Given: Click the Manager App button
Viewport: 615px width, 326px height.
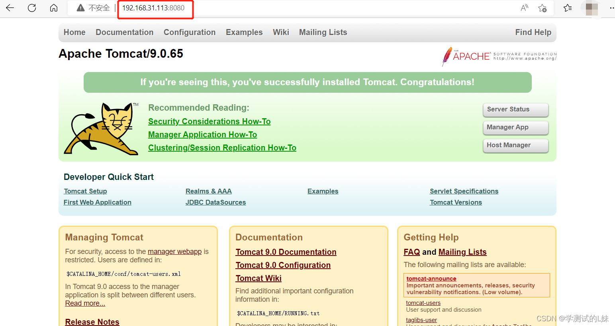Looking at the screenshot, I should [515, 127].
